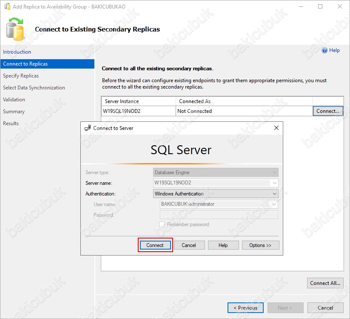Toggle the Remember password checkbox
350x319 pixels.
(162, 224)
